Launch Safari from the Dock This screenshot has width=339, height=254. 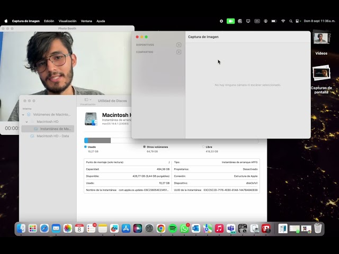coord(44,229)
